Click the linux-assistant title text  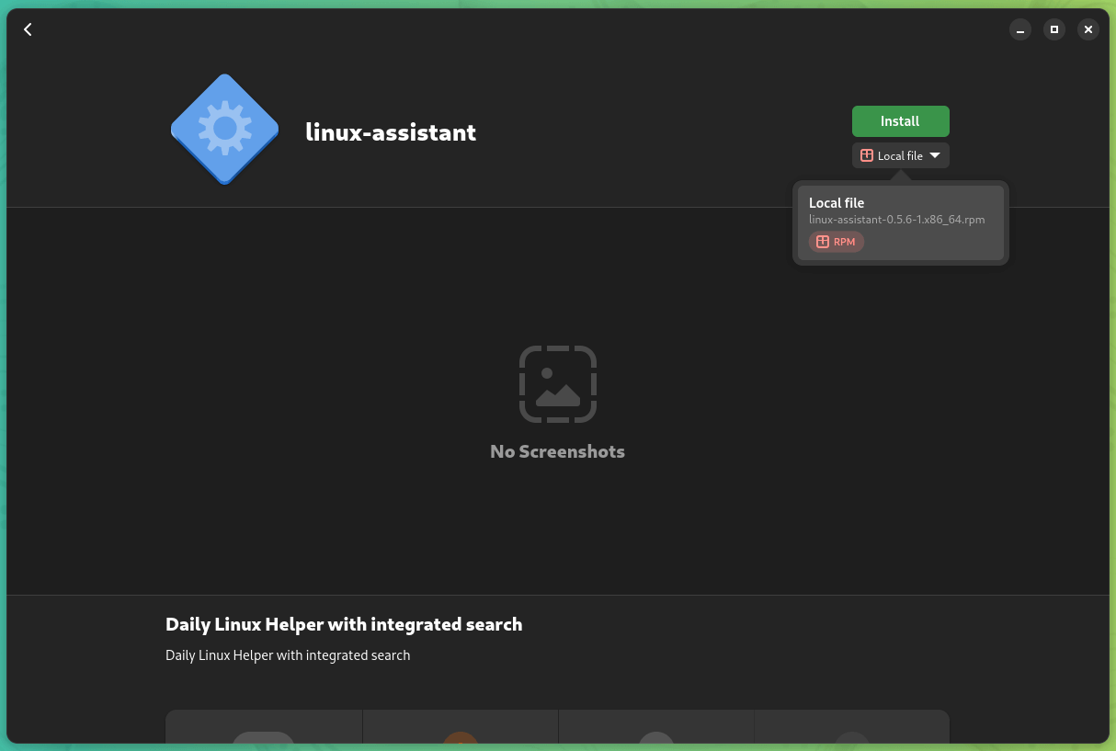(391, 131)
